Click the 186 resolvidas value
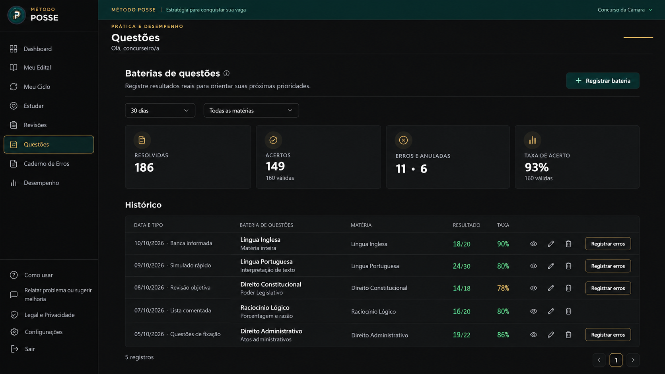665x374 pixels. pos(144,167)
